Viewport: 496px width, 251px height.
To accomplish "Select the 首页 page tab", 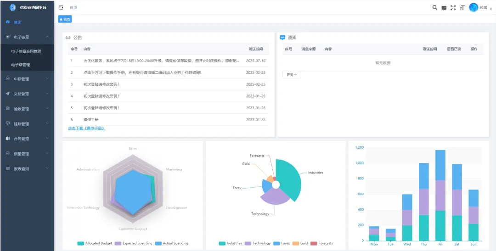I will point(65,19).
